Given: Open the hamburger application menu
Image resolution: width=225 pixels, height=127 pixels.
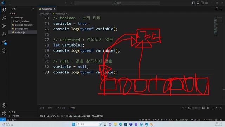Looking at the screenshot, I should click(9, 3).
